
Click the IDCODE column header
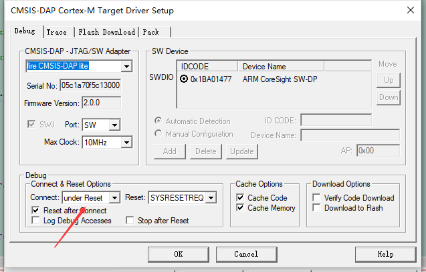[207, 67]
